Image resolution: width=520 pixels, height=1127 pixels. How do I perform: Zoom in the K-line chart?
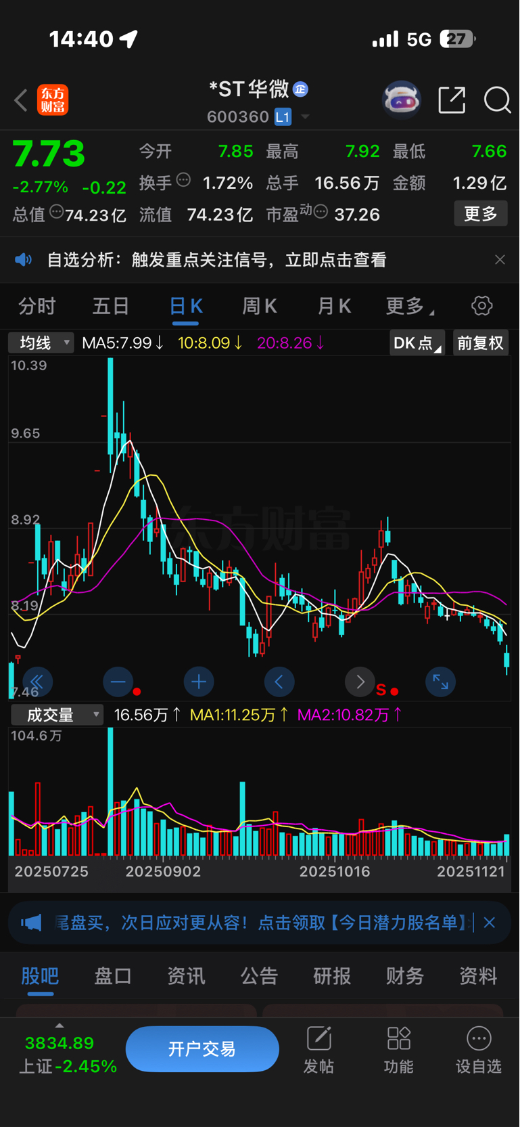(199, 682)
